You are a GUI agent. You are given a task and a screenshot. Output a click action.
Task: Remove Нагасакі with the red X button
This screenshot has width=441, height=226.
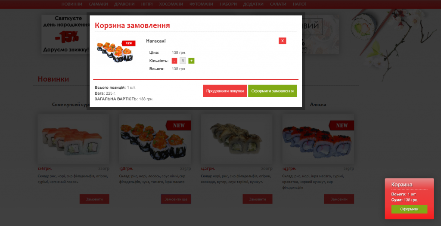coord(283,41)
